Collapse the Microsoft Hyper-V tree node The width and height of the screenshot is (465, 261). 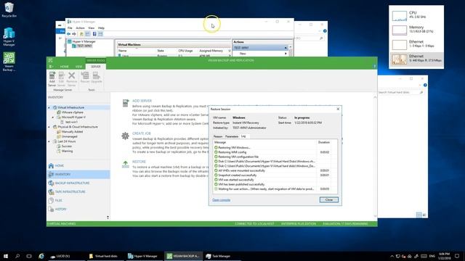(53, 117)
